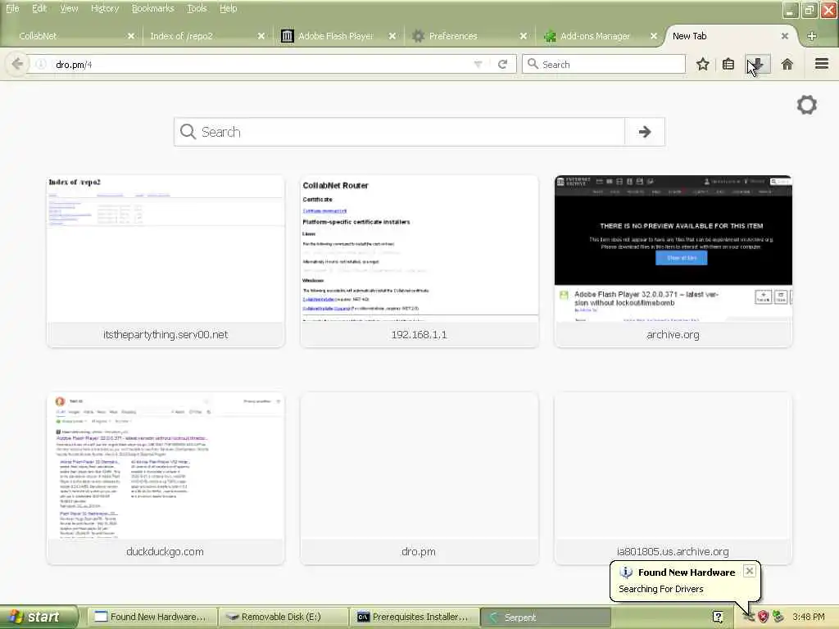
Task: Click the New Tab page search field
Action: pos(399,132)
